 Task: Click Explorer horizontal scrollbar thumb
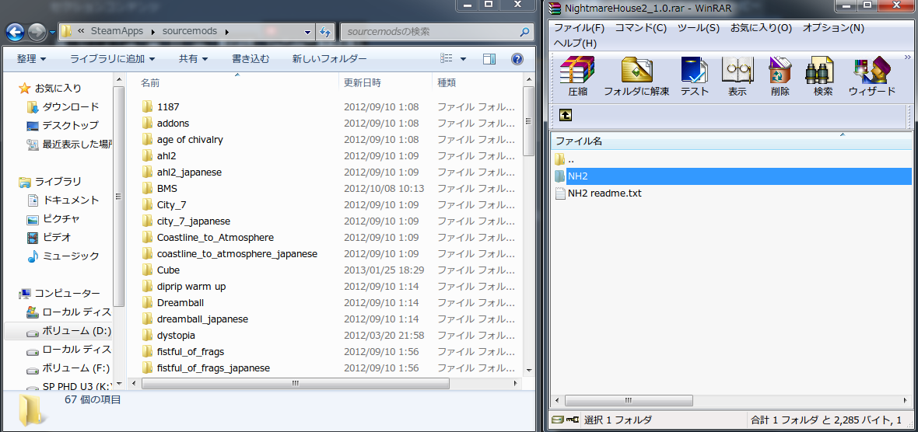(296, 384)
